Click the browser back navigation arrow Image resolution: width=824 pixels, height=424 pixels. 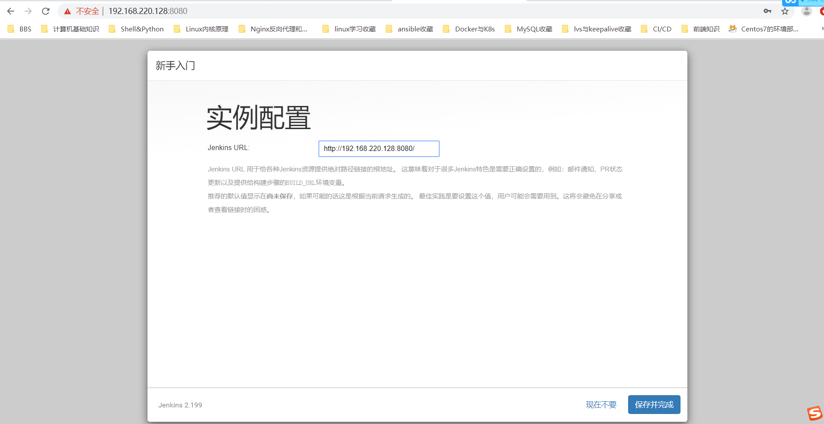tap(10, 11)
